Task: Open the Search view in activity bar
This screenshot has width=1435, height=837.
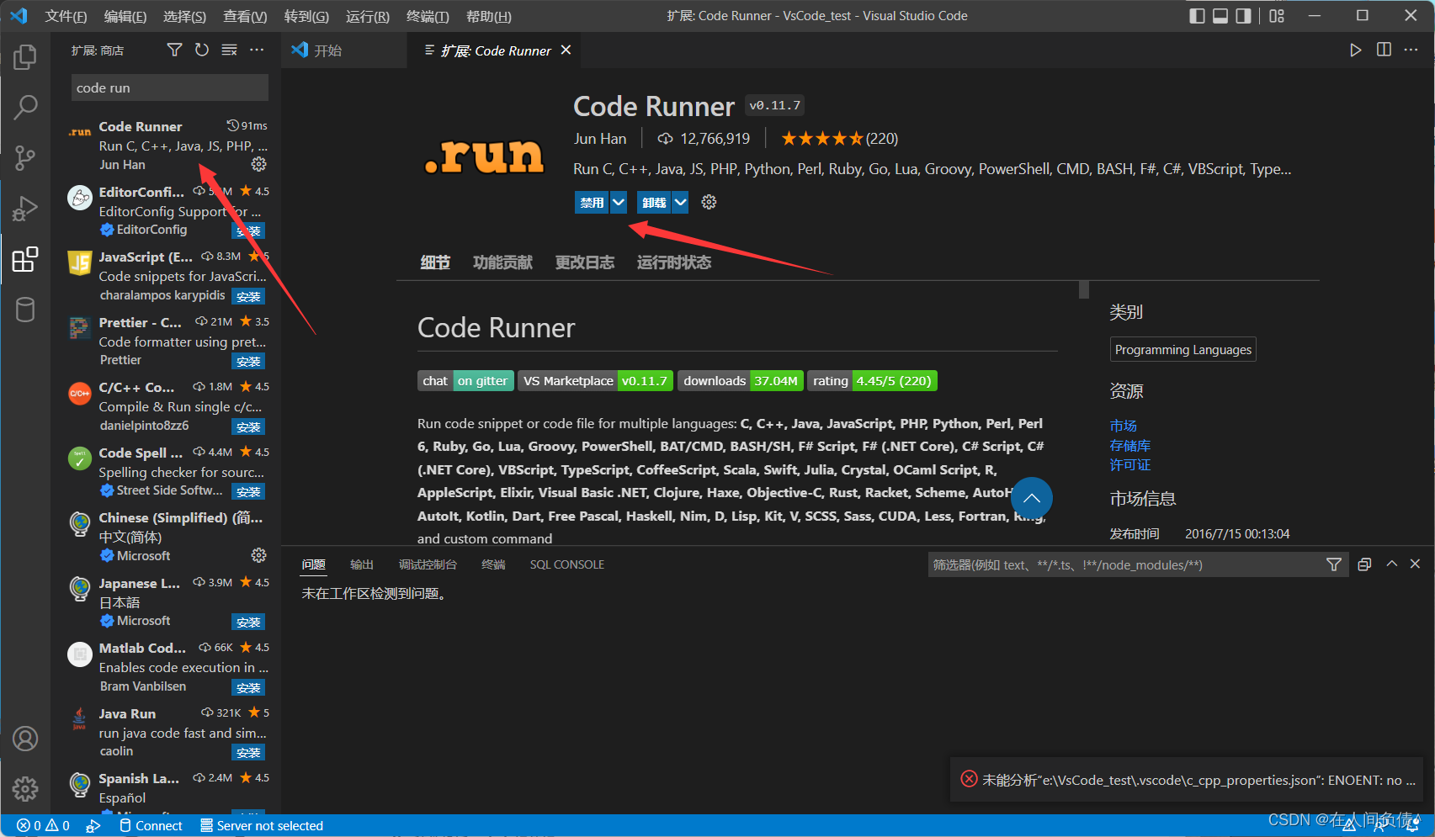Action: (25, 107)
